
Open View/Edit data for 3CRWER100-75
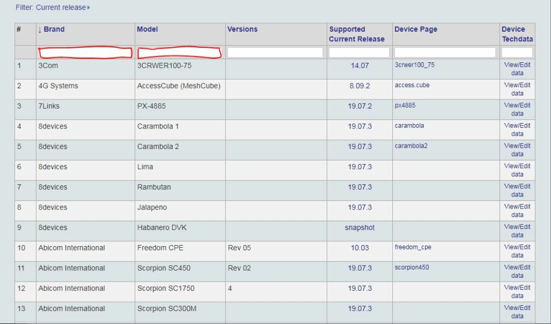click(517, 69)
